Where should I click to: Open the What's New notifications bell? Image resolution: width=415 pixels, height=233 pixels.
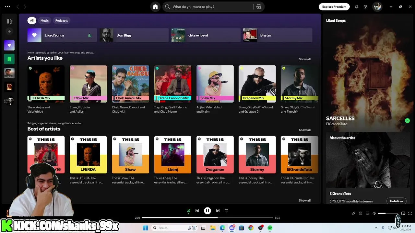click(x=357, y=7)
